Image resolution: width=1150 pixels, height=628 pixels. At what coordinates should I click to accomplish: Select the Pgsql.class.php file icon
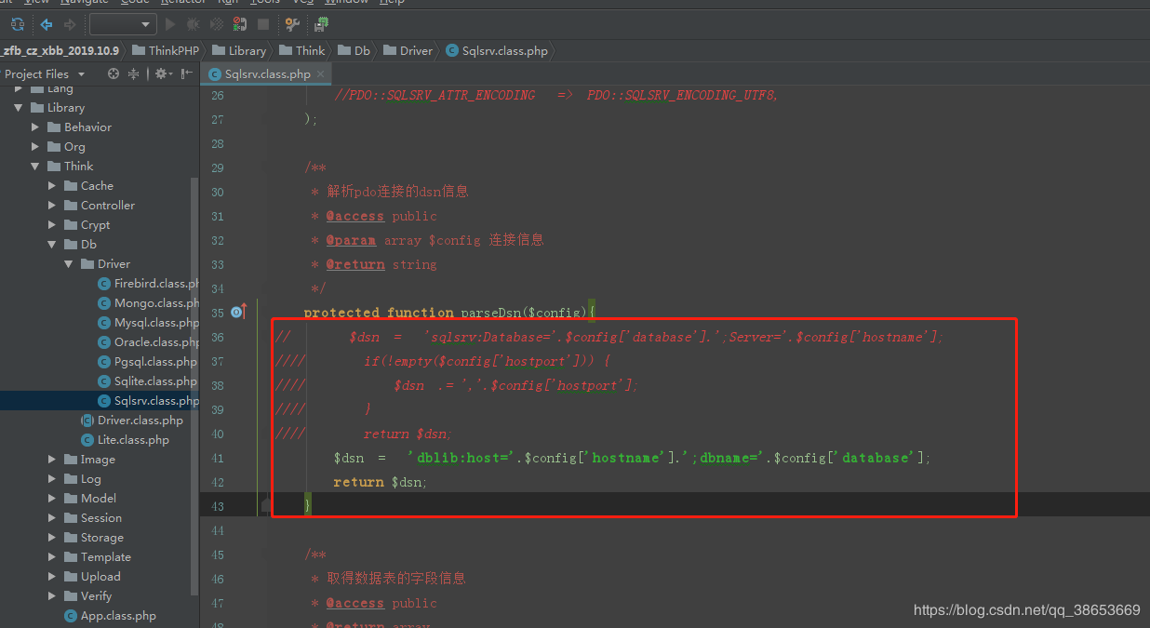(105, 362)
